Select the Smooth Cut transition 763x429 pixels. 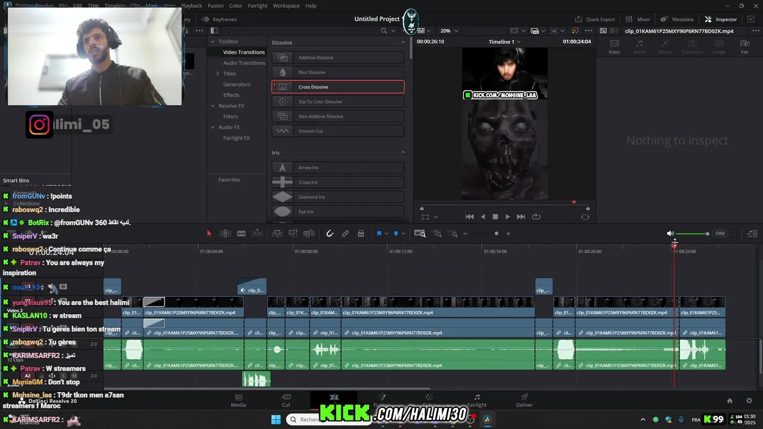pyautogui.click(x=338, y=131)
